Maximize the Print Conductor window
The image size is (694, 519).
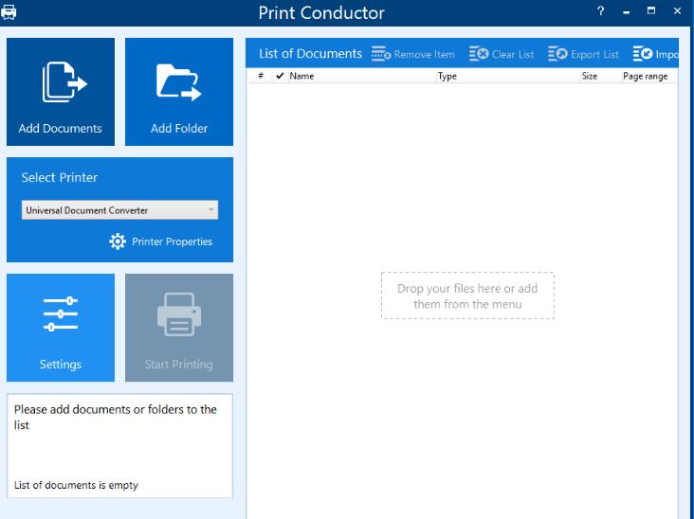pyautogui.click(x=651, y=11)
